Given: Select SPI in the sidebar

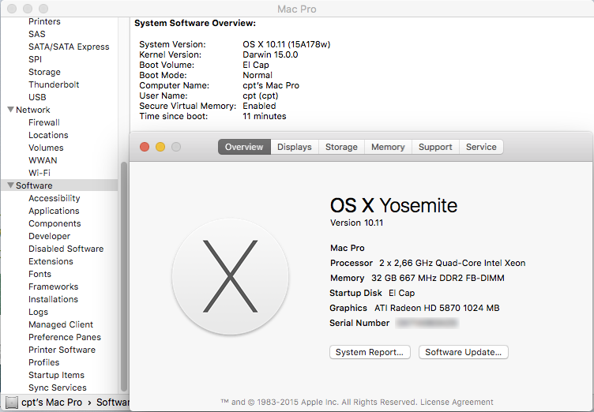Looking at the screenshot, I should coord(35,59).
